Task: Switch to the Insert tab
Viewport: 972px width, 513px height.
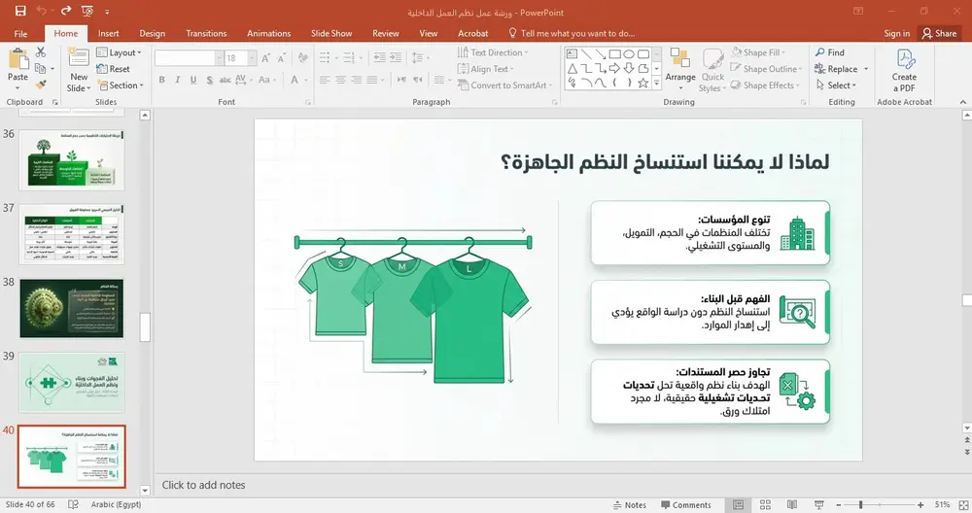Action: tap(109, 33)
